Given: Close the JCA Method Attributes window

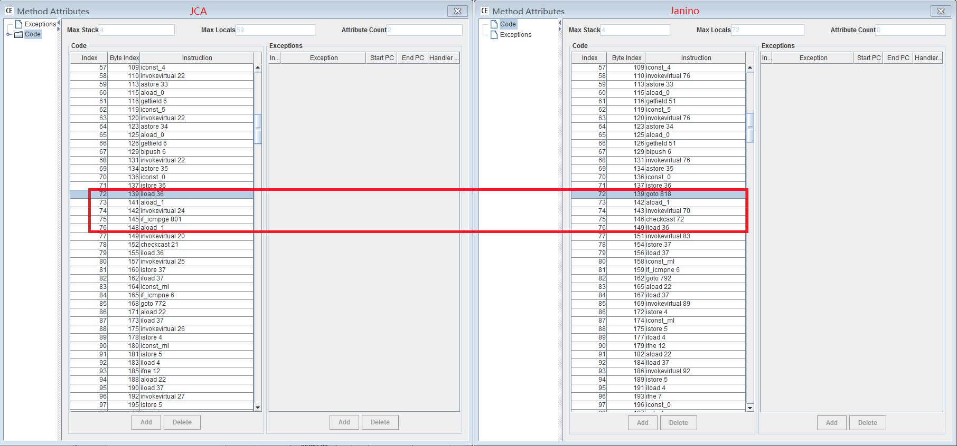Looking at the screenshot, I should [x=457, y=11].
